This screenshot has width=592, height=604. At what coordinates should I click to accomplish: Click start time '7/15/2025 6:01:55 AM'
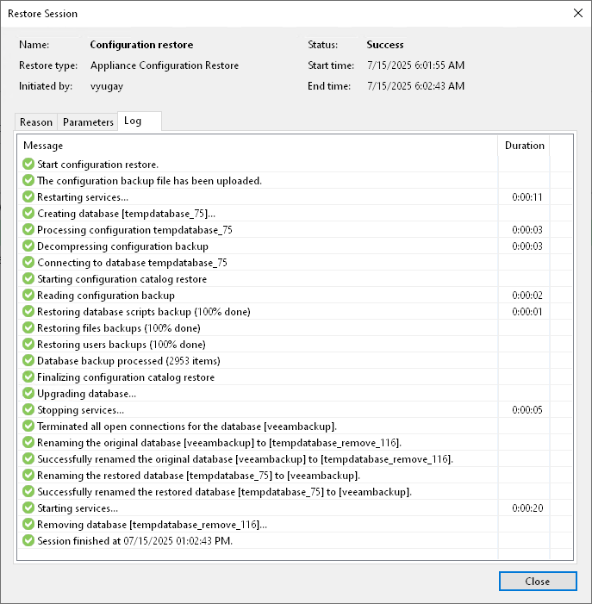pos(415,65)
